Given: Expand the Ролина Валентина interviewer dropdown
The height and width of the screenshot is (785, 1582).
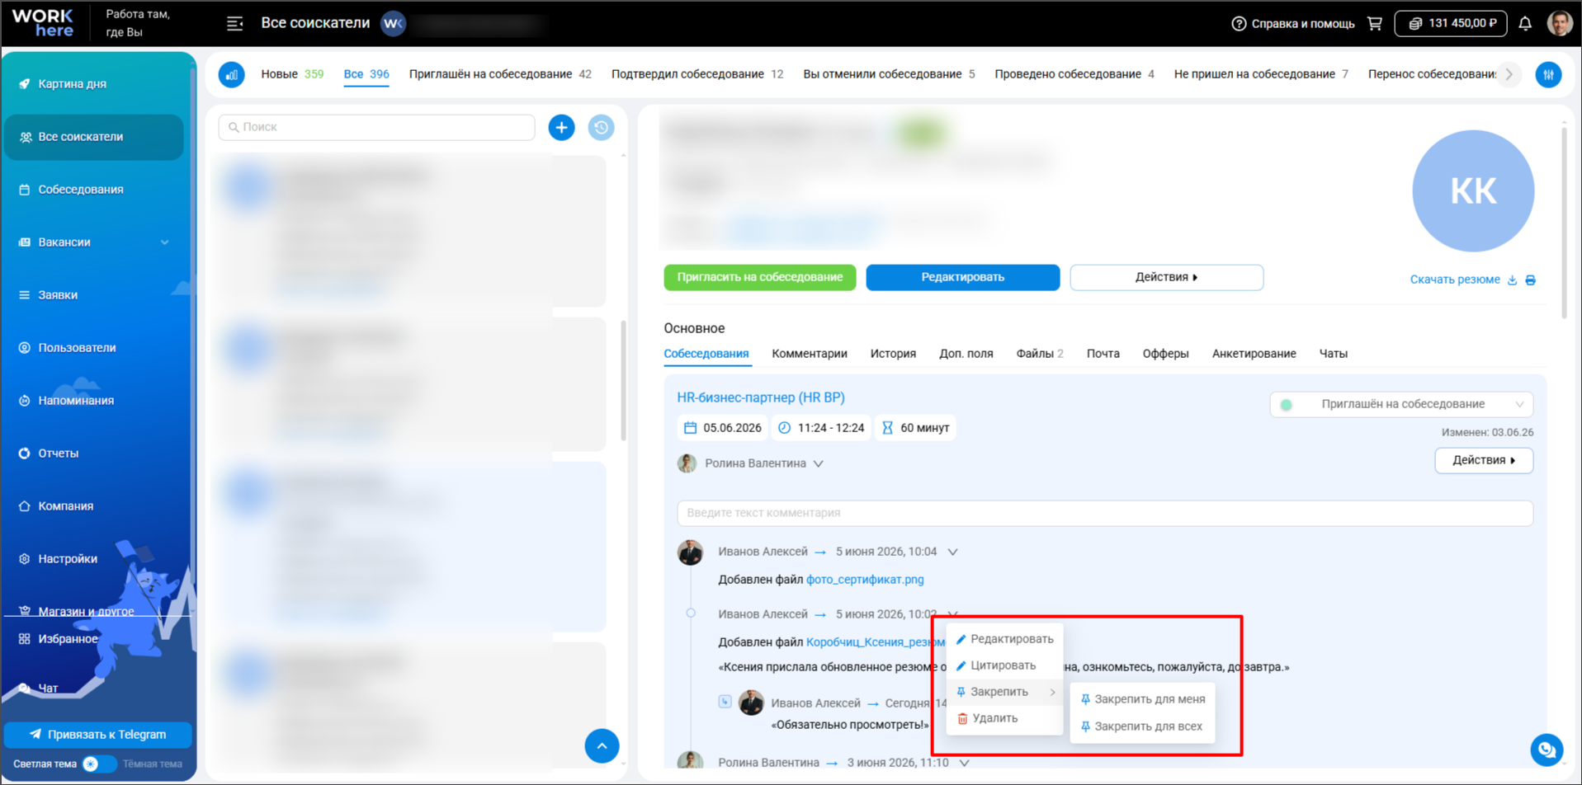Looking at the screenshot, I should pyautogui.click(x=818, y=463).
